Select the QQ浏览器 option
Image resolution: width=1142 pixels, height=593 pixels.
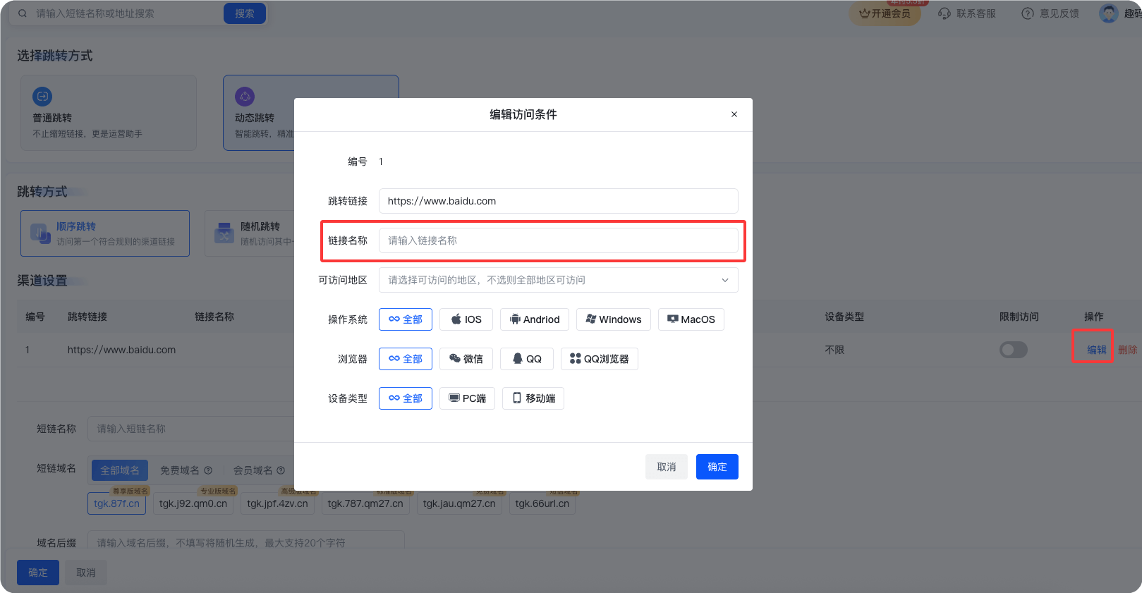600,359
